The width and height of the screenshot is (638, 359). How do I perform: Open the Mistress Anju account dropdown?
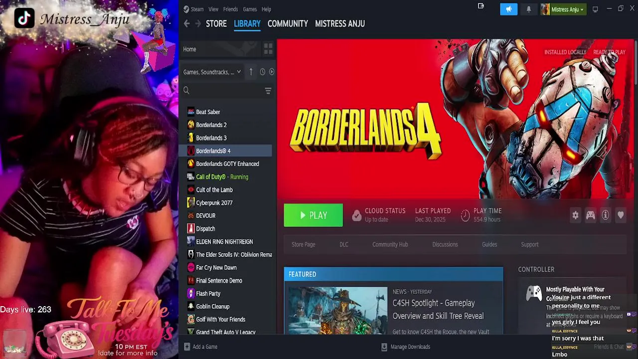coord(563,9)
